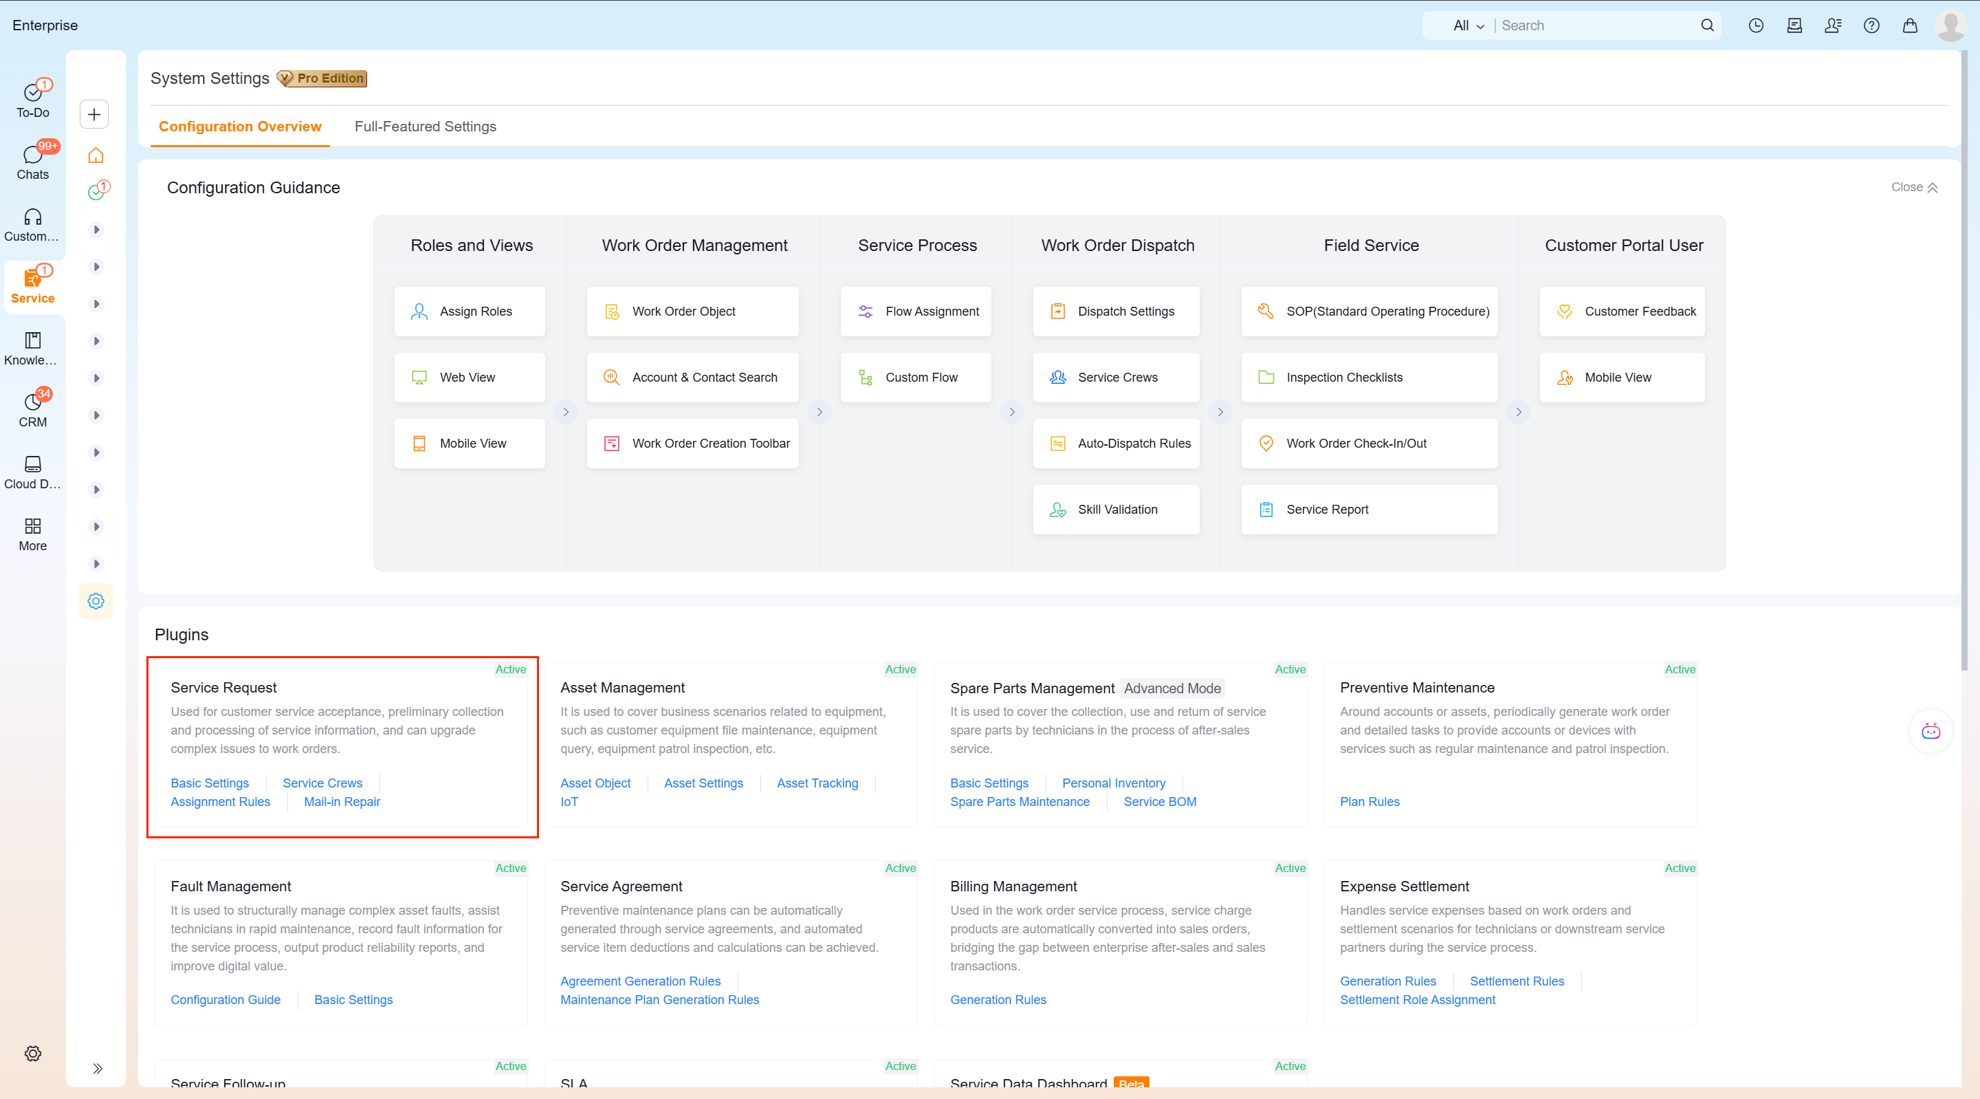Expand the secondary sidebar triangle beside Service

click(x=96, y=304)
